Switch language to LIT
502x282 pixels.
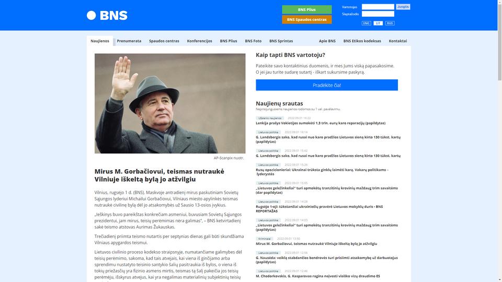tap(378, 23)
